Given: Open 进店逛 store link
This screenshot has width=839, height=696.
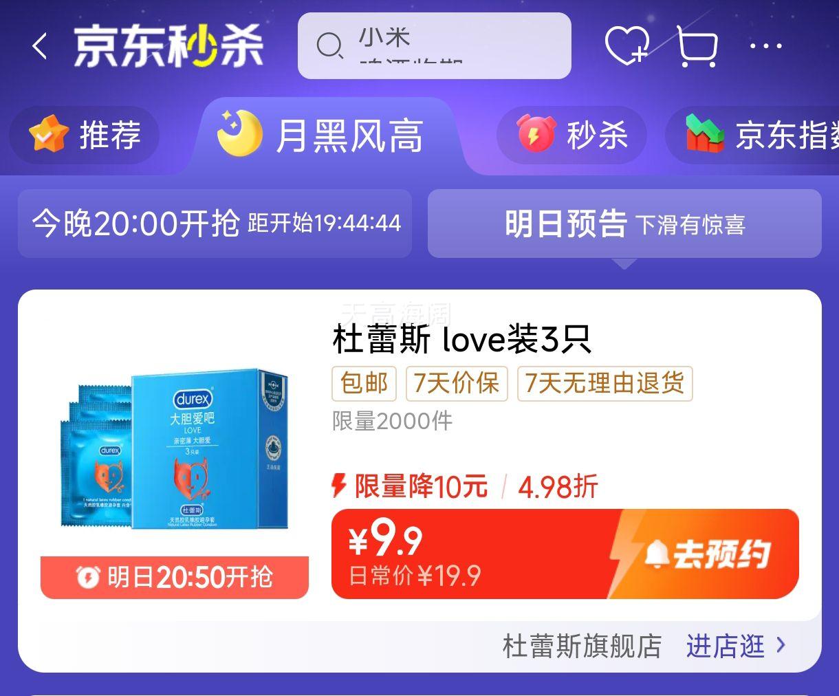Looking at the screenshot, I should [735, 646].
